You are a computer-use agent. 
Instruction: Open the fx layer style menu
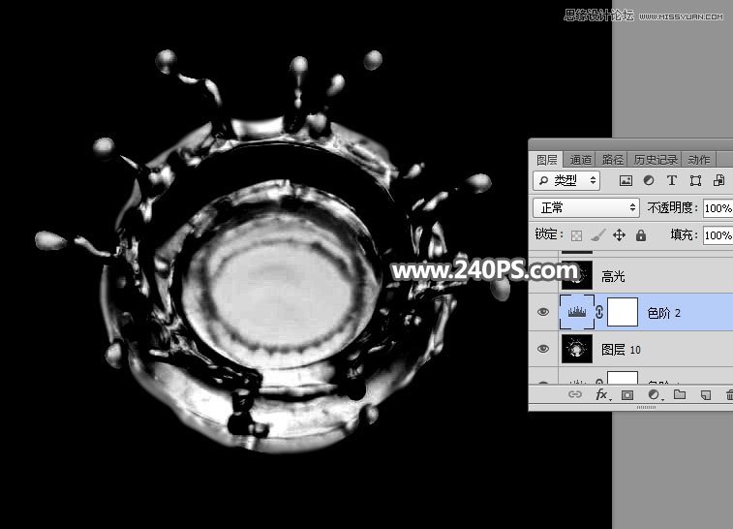pyautogui.click(x=602, y=395)
